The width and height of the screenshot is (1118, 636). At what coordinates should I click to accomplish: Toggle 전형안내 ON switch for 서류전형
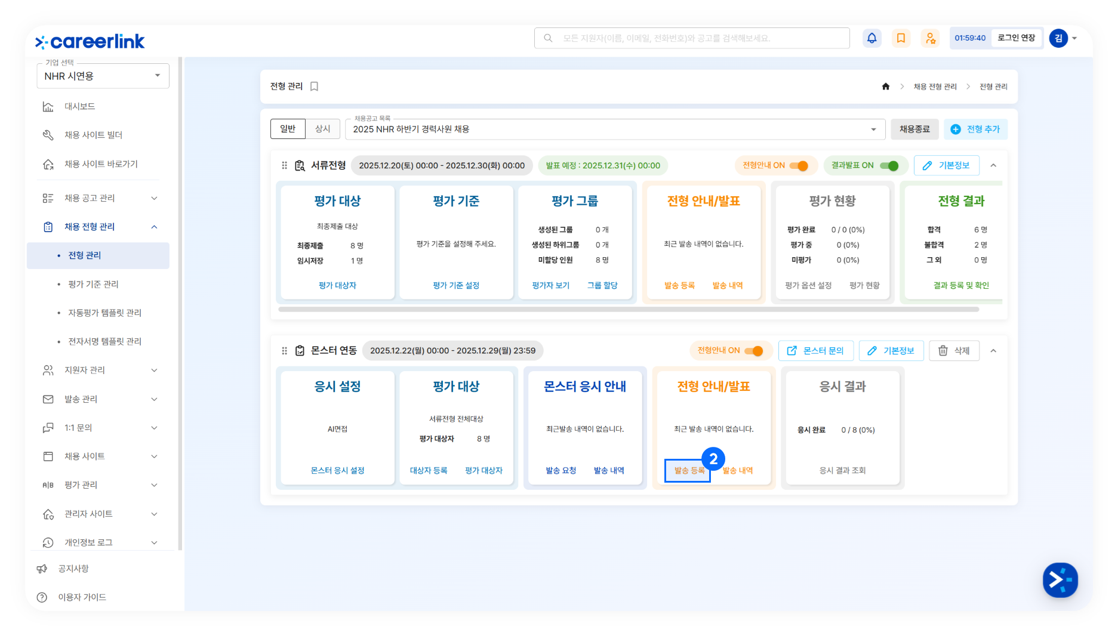coord(799,166)
